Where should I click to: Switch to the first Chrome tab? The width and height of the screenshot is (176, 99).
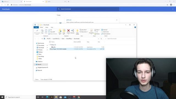click(11, 2)
